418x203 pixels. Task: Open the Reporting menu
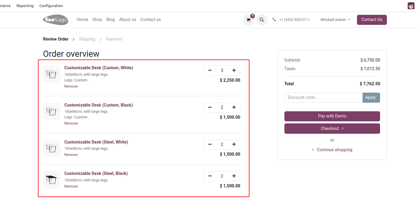[x=25, y=6]
